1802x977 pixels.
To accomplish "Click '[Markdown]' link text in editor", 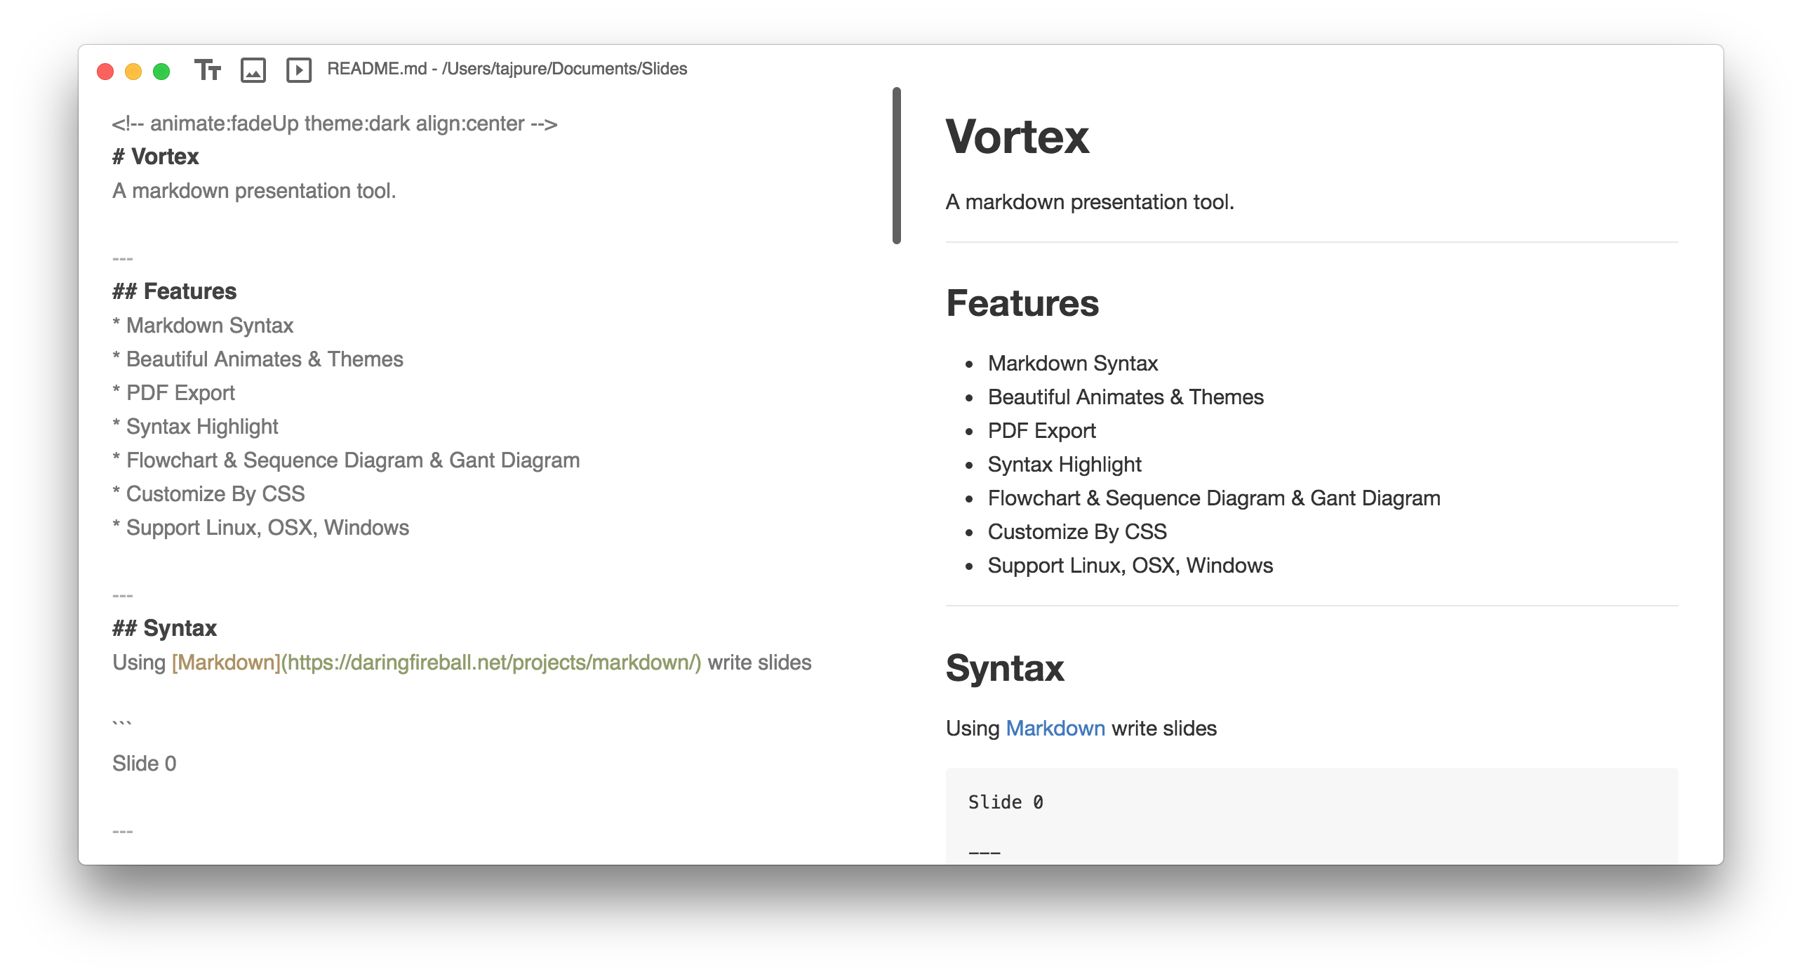I will (226, 663).
